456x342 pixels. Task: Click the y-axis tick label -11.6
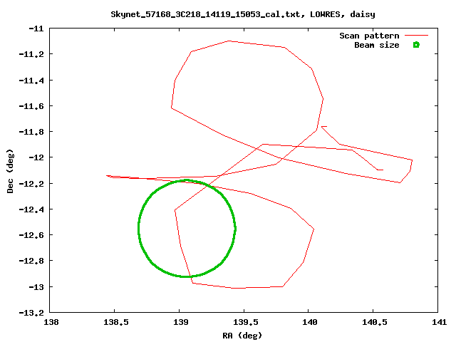click(x=31, y=106)
